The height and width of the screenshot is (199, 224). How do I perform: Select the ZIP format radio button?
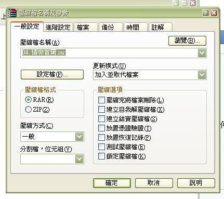tap(28, 110)
